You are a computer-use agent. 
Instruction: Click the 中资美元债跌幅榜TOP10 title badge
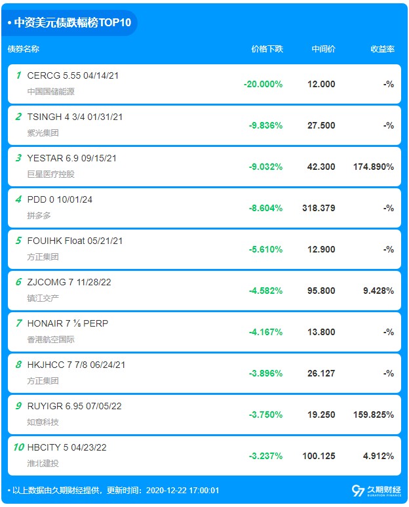click(x=69, y=23)
